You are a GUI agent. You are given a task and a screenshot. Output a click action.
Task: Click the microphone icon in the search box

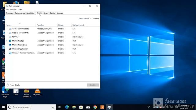pos(53,107)
